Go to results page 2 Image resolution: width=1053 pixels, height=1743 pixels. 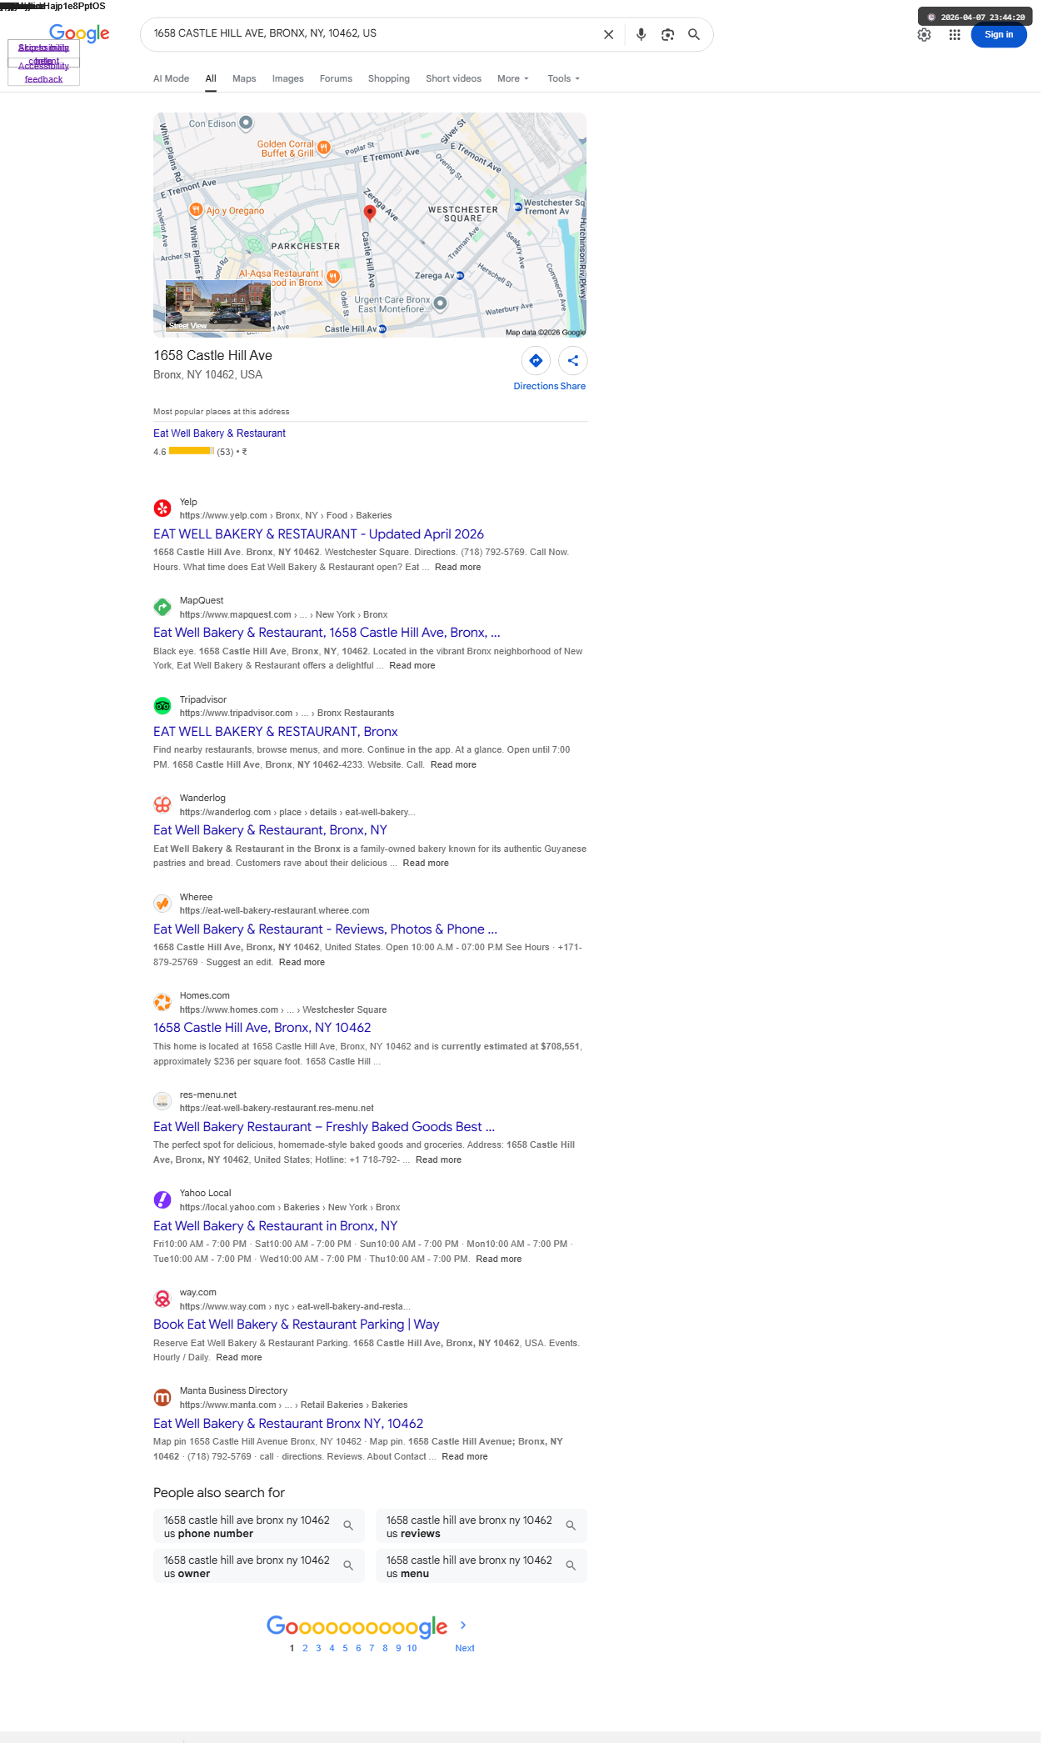(x=305, y=1648)
